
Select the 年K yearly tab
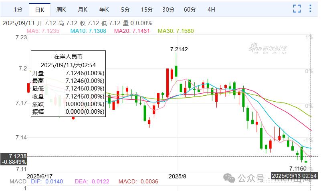pyautogui.click(x=104, y=10)
